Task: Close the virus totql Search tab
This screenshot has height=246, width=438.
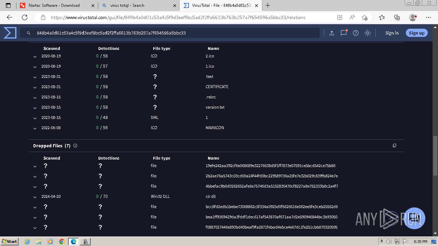Action: pyautogui.click(x=175, y=5)
